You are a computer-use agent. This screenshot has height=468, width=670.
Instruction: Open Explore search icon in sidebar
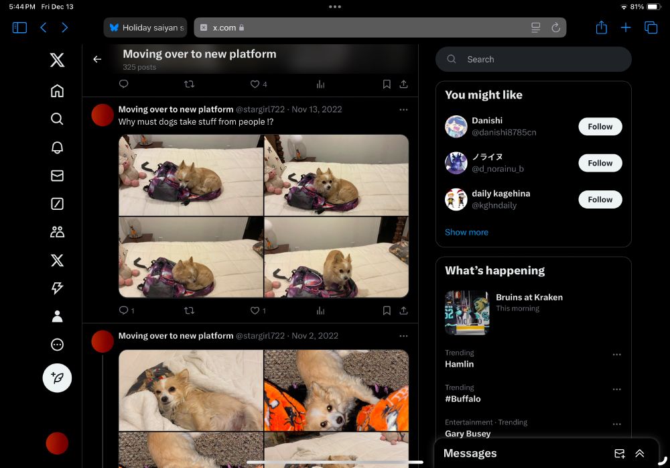[57, 119]
